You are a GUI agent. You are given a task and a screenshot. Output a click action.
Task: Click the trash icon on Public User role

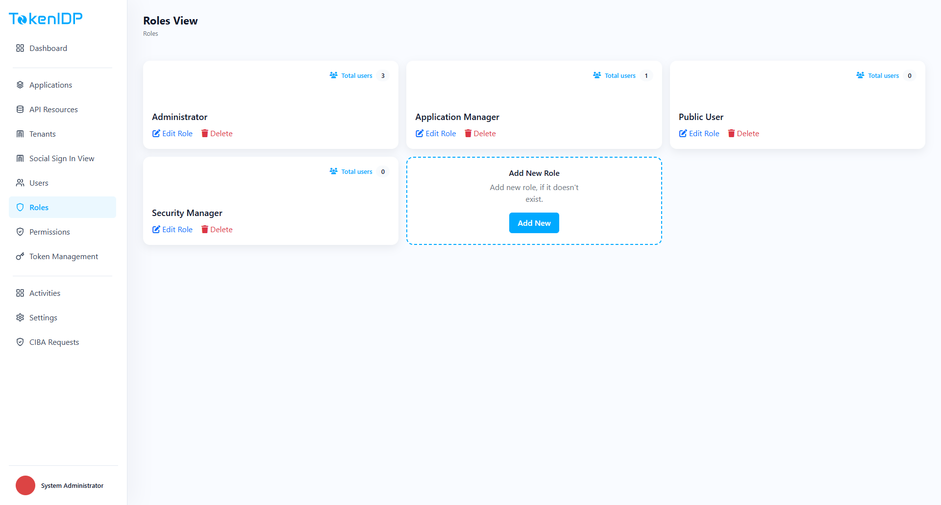pos(731,133)
